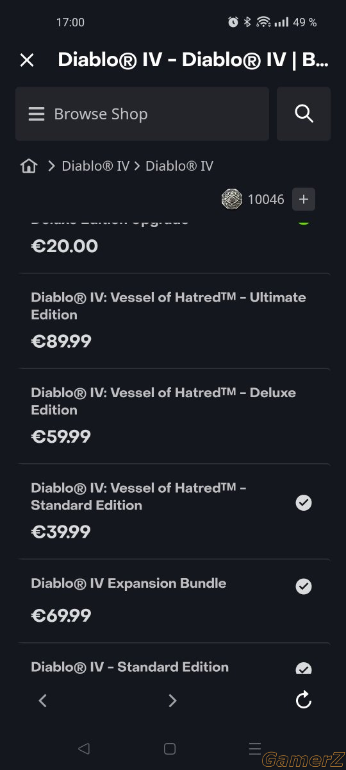This screenshot has width=346, height=770.
Task: Tap checkmark beside Diablo IV Expansion Bundle
Action: 304,586
